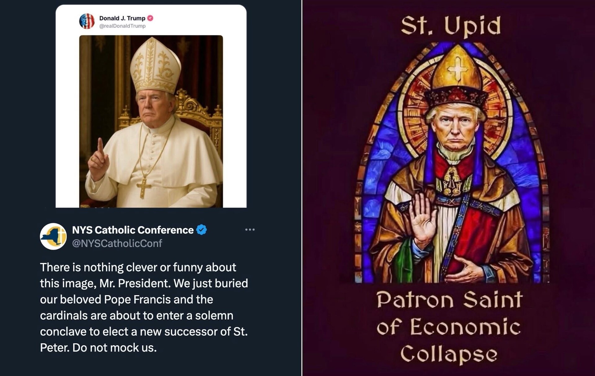
Task: Click the "Donald J. Trump" display name
Action: tap(122, 18)
